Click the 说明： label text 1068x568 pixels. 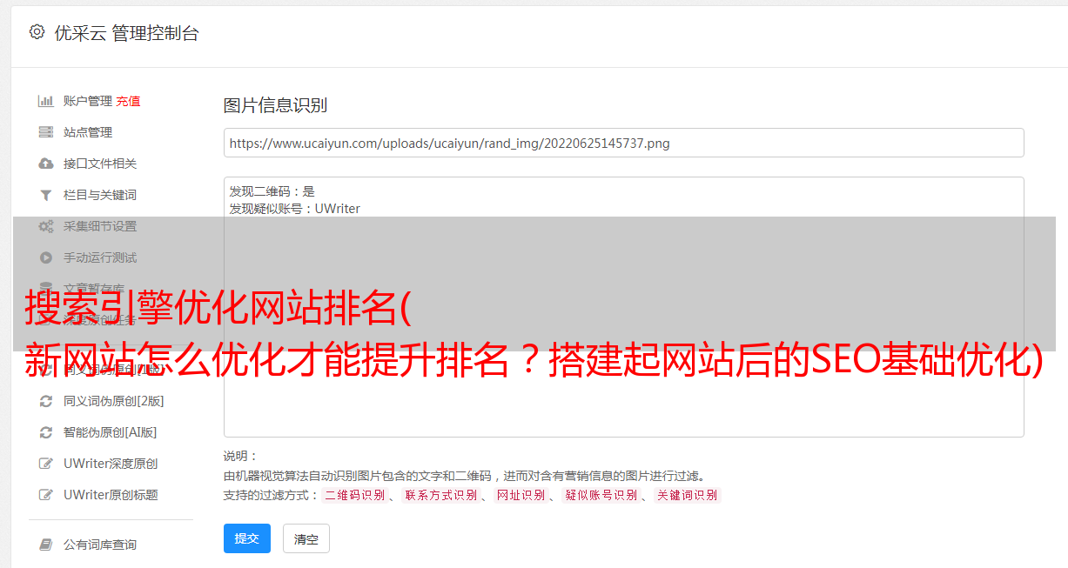(241, 456)
